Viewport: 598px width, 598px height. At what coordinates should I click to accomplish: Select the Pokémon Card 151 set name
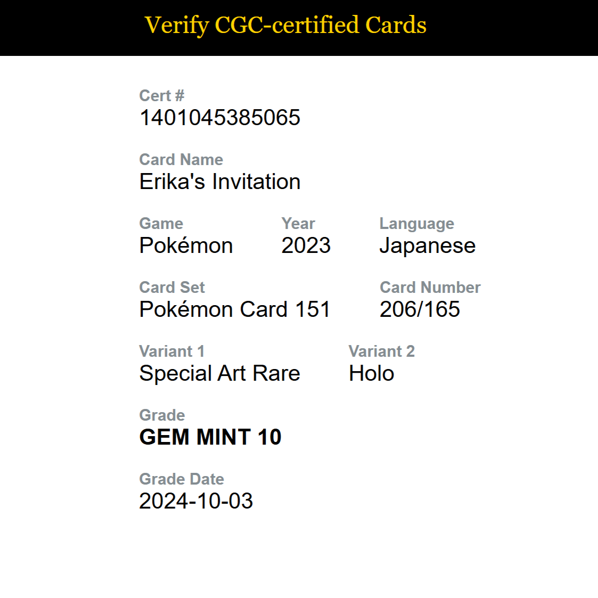234,309
